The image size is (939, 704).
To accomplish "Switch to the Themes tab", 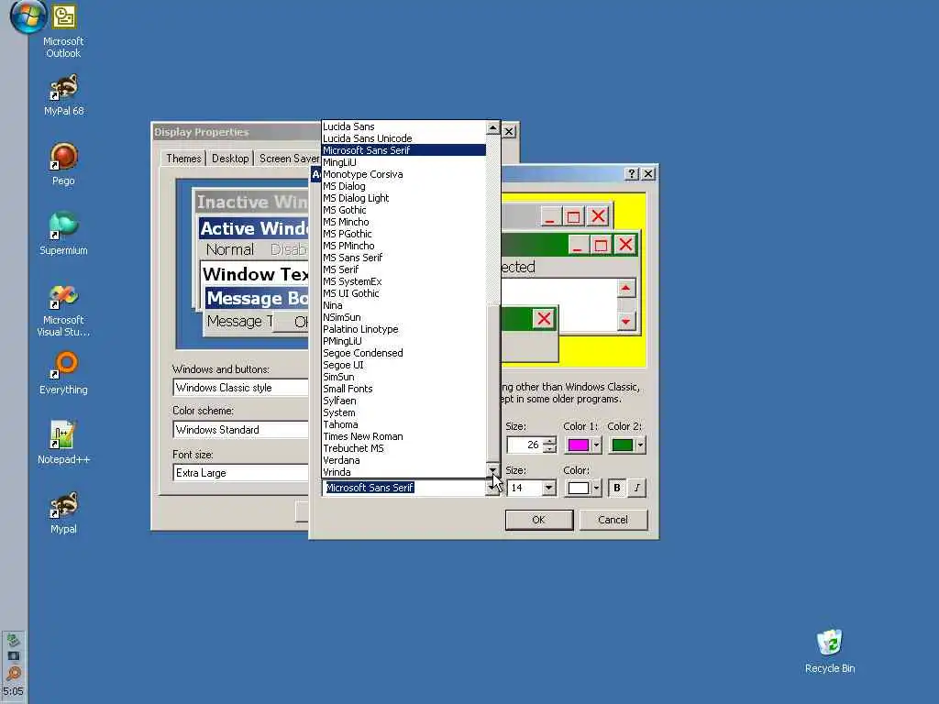I will point(183,158).
